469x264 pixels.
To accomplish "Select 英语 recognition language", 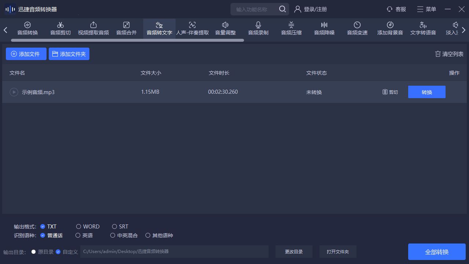I will (x=84, y=235).
